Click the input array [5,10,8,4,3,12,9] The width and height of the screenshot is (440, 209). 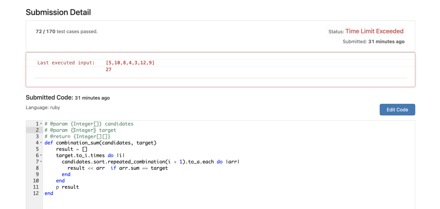(130, 63)
